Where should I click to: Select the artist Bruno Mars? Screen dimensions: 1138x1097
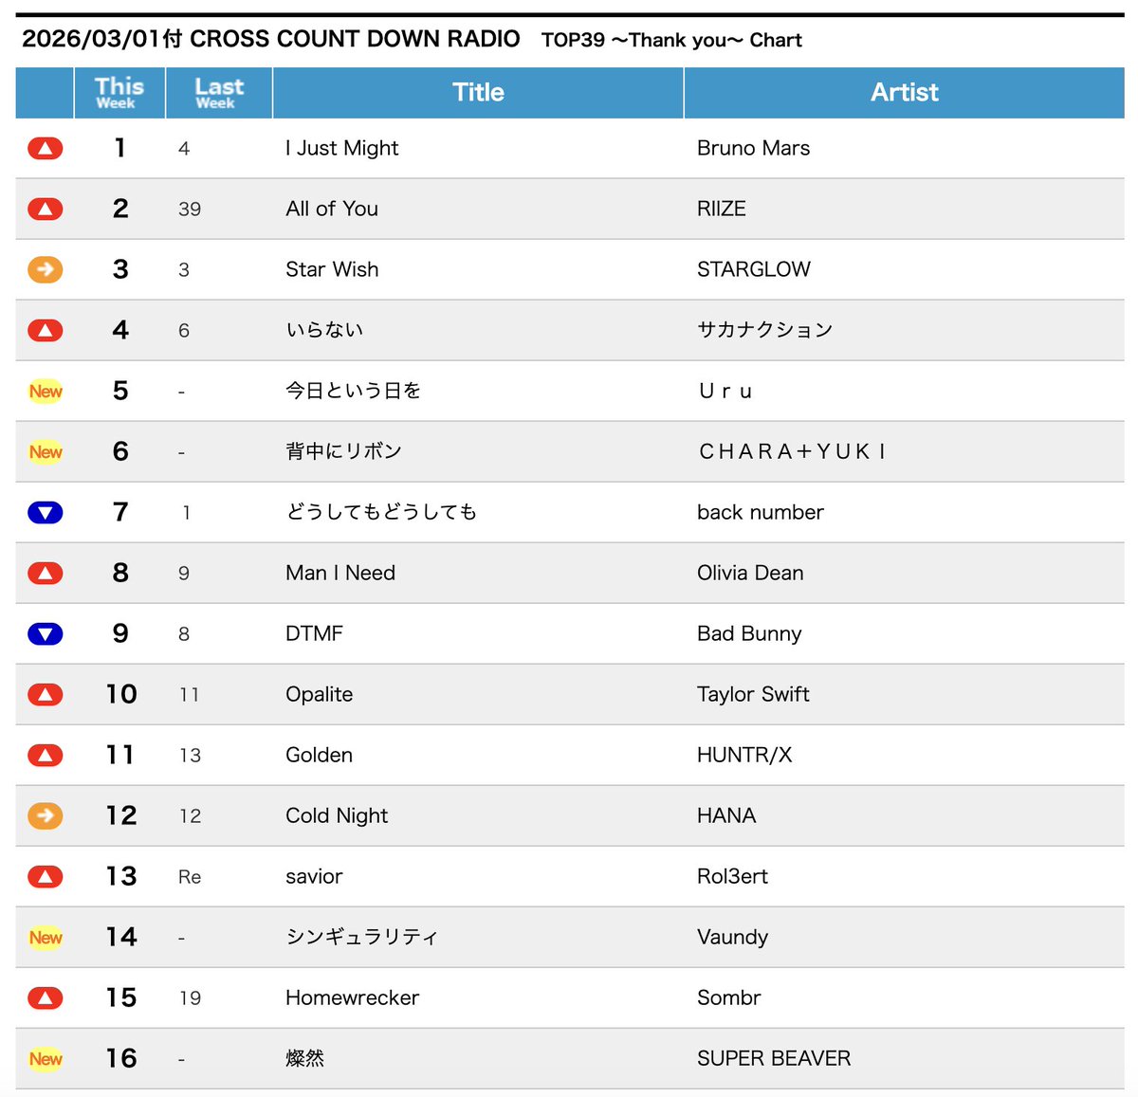coord(754,148)
